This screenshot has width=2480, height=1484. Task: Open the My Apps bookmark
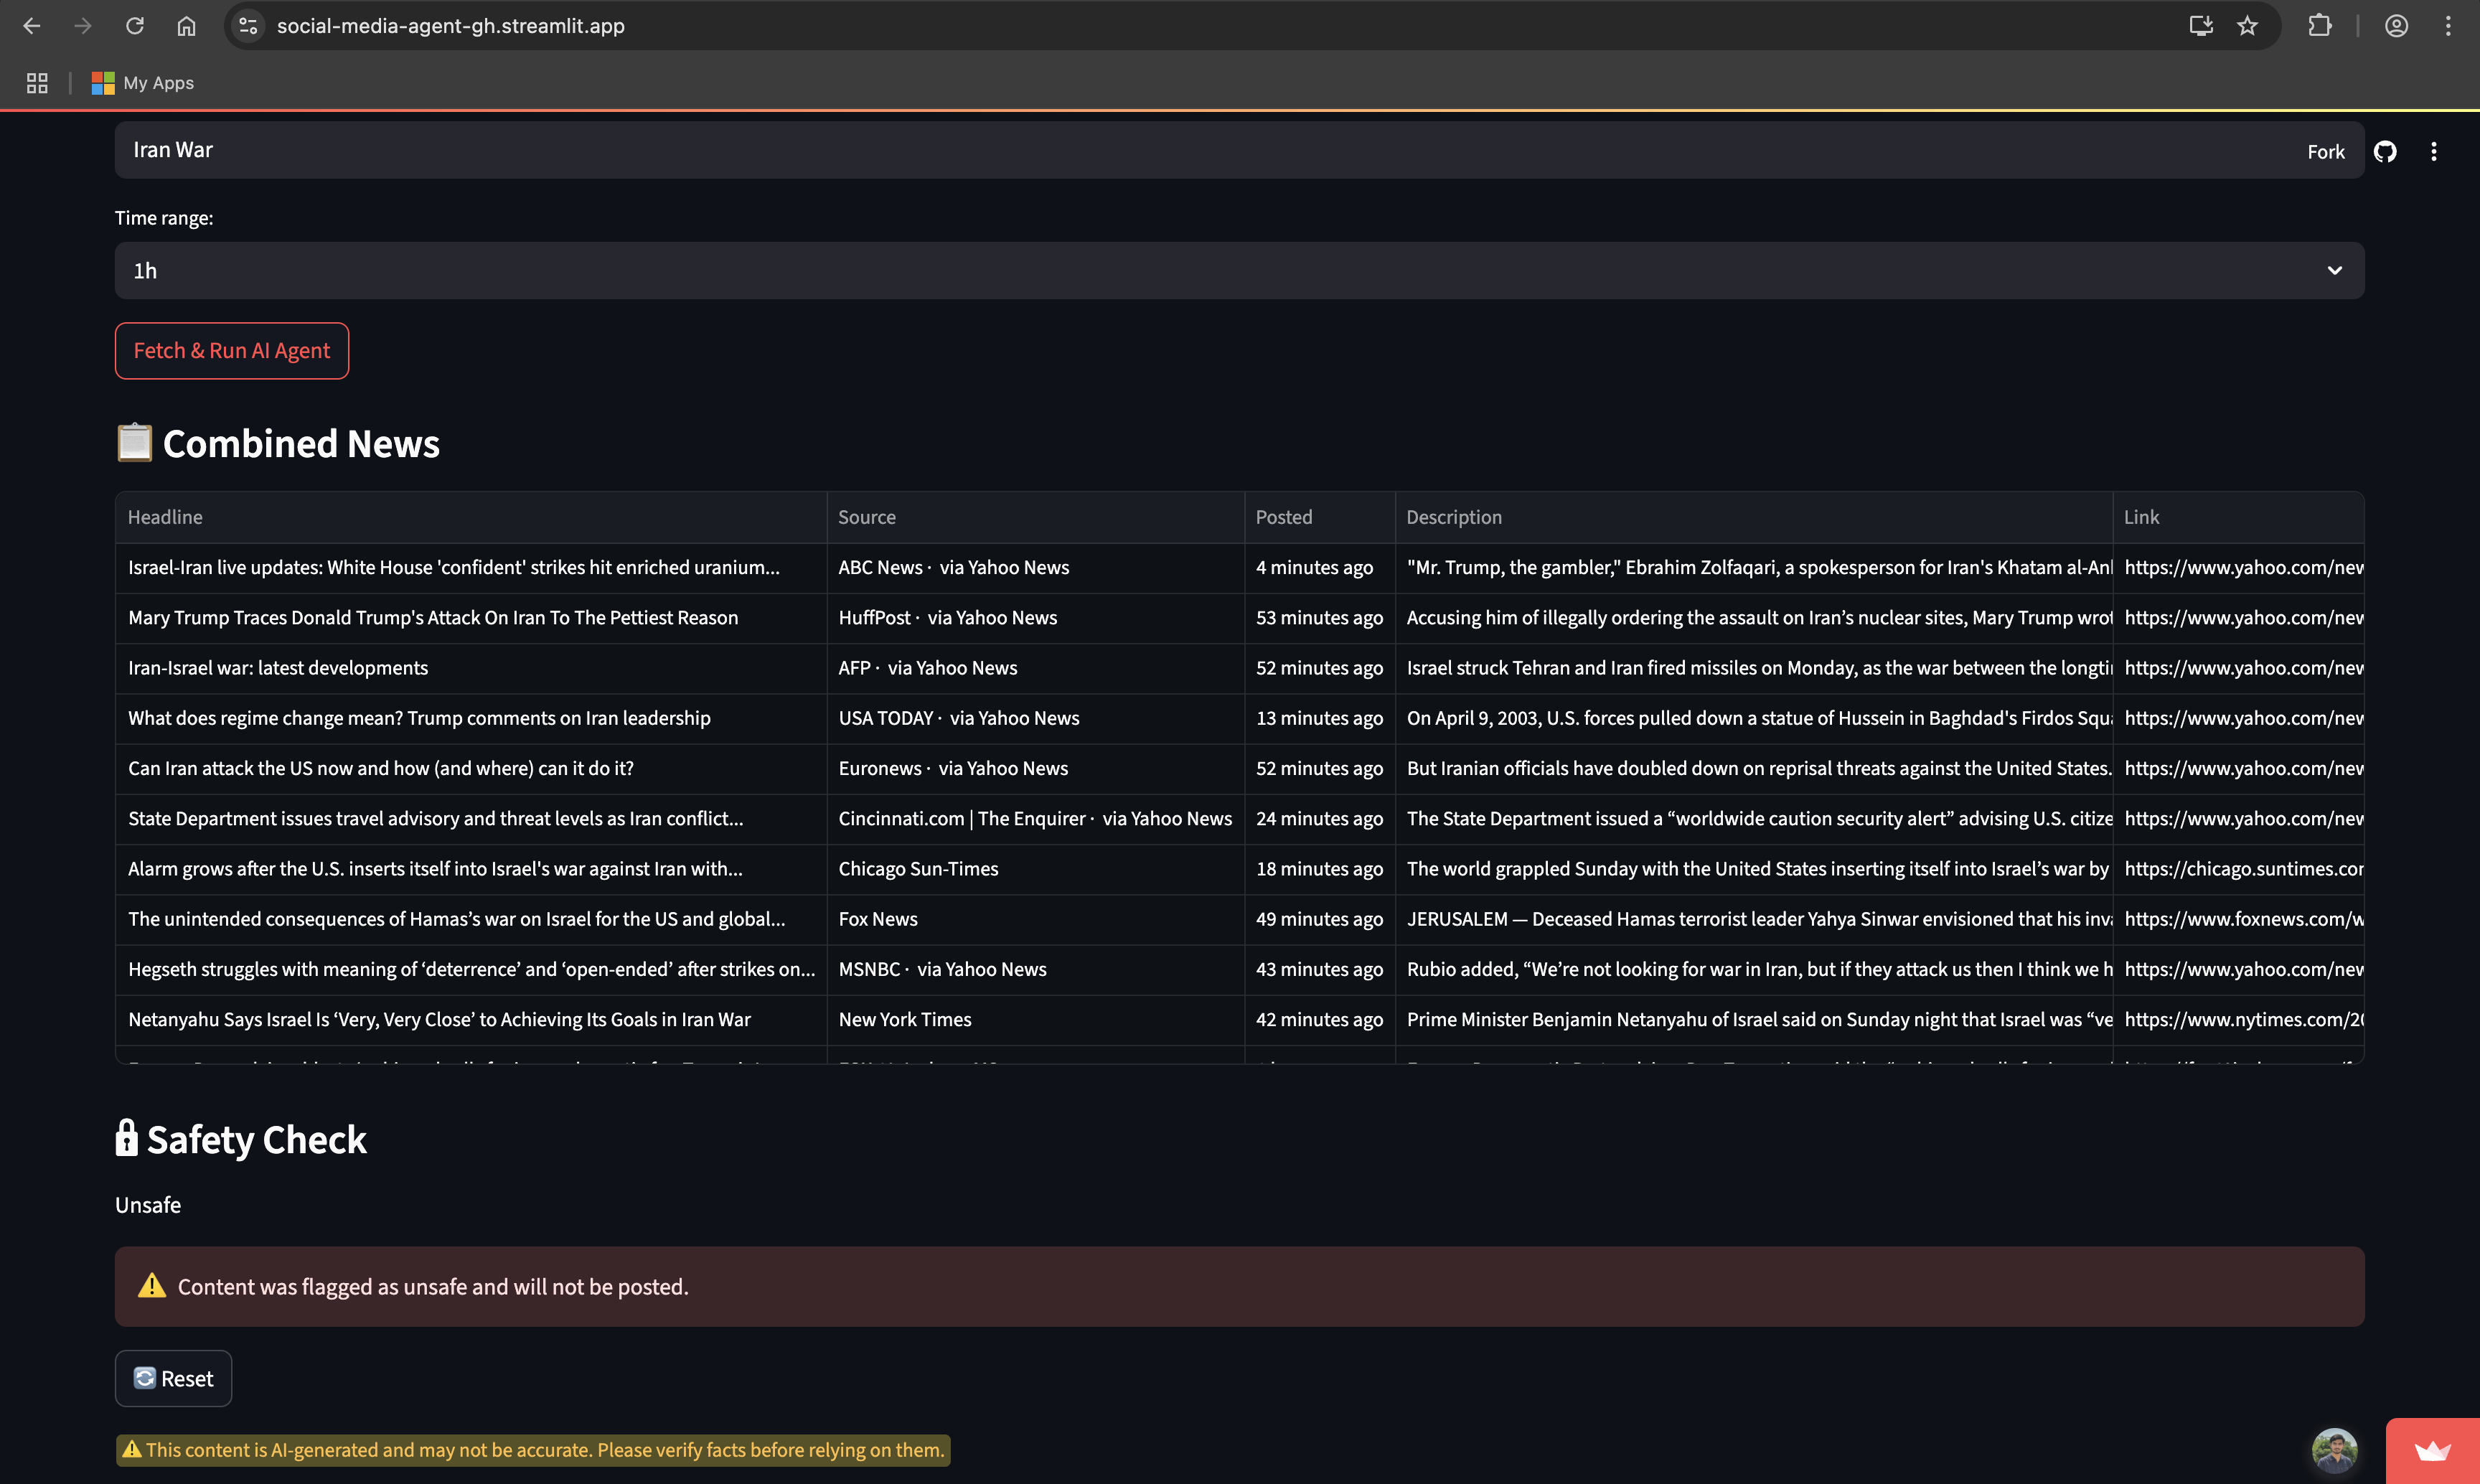[143, 83]
